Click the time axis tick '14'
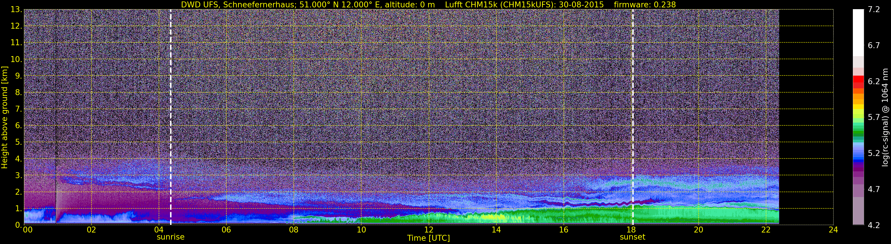 pos(496,230)
